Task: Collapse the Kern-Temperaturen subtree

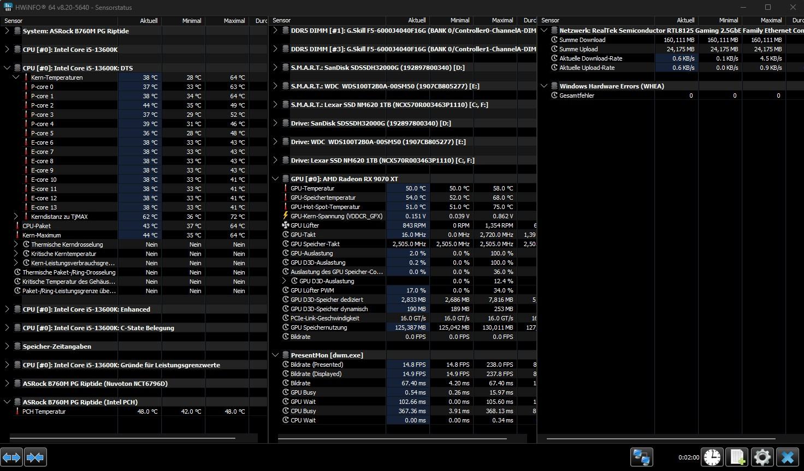Action: pos(16,77)
